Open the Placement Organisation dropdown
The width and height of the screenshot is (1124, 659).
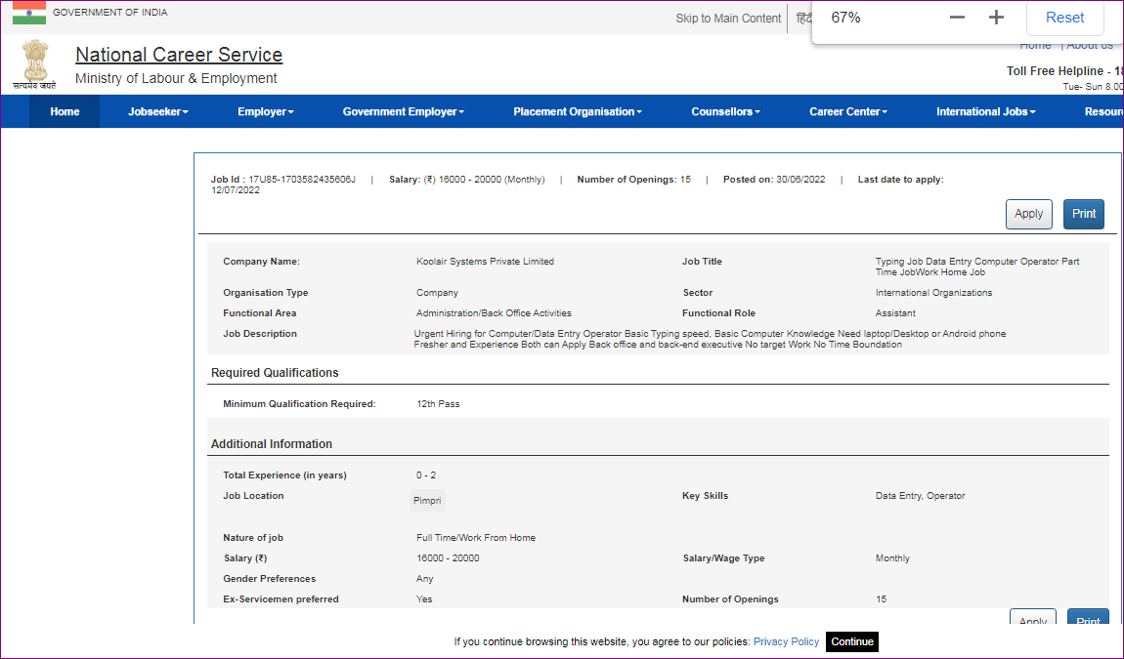(x=577, y=111)
